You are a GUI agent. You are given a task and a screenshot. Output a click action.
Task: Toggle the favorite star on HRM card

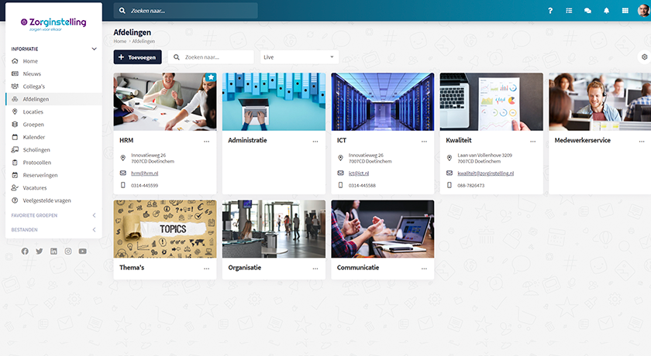pyautogui.click(x=210, y=78)
